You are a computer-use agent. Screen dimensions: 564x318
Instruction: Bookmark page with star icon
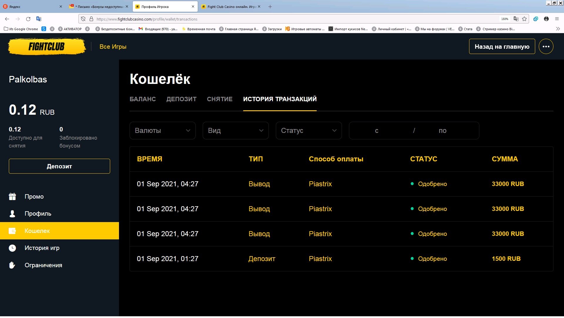[524, 19]
